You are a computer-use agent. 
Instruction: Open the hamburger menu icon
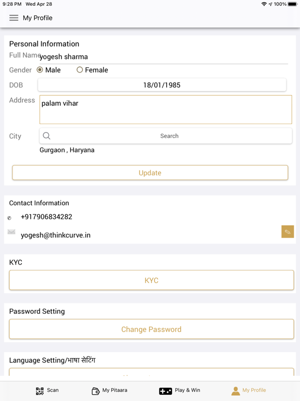pos(14,18)
